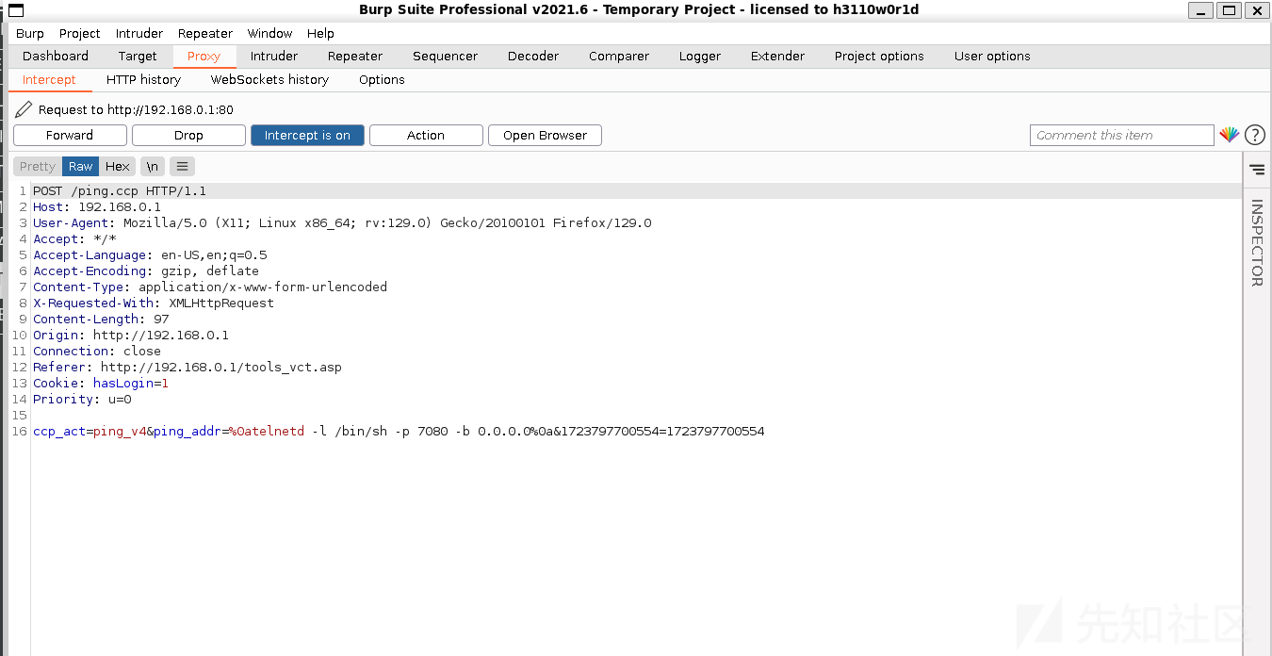Drop the intercepted request
1272x656 pixels.
[x=188, y=135]
